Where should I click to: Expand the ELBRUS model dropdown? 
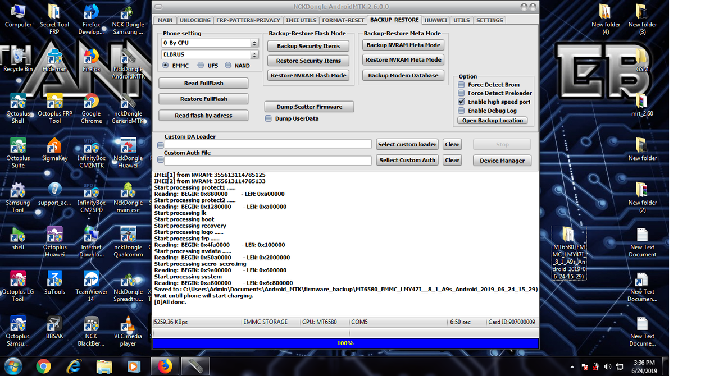[254, 54]
